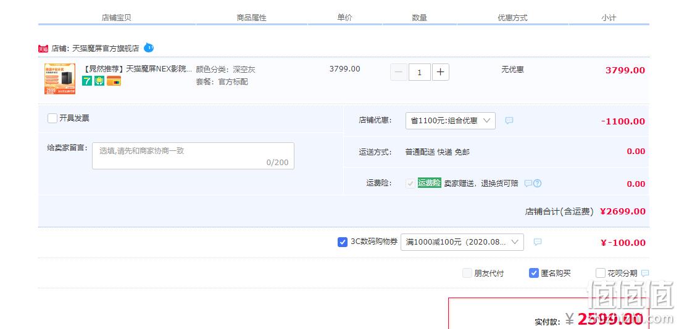Click the quantity input field showing 1
The width and height of the screenshot is (679, 329).
(420, 72)
